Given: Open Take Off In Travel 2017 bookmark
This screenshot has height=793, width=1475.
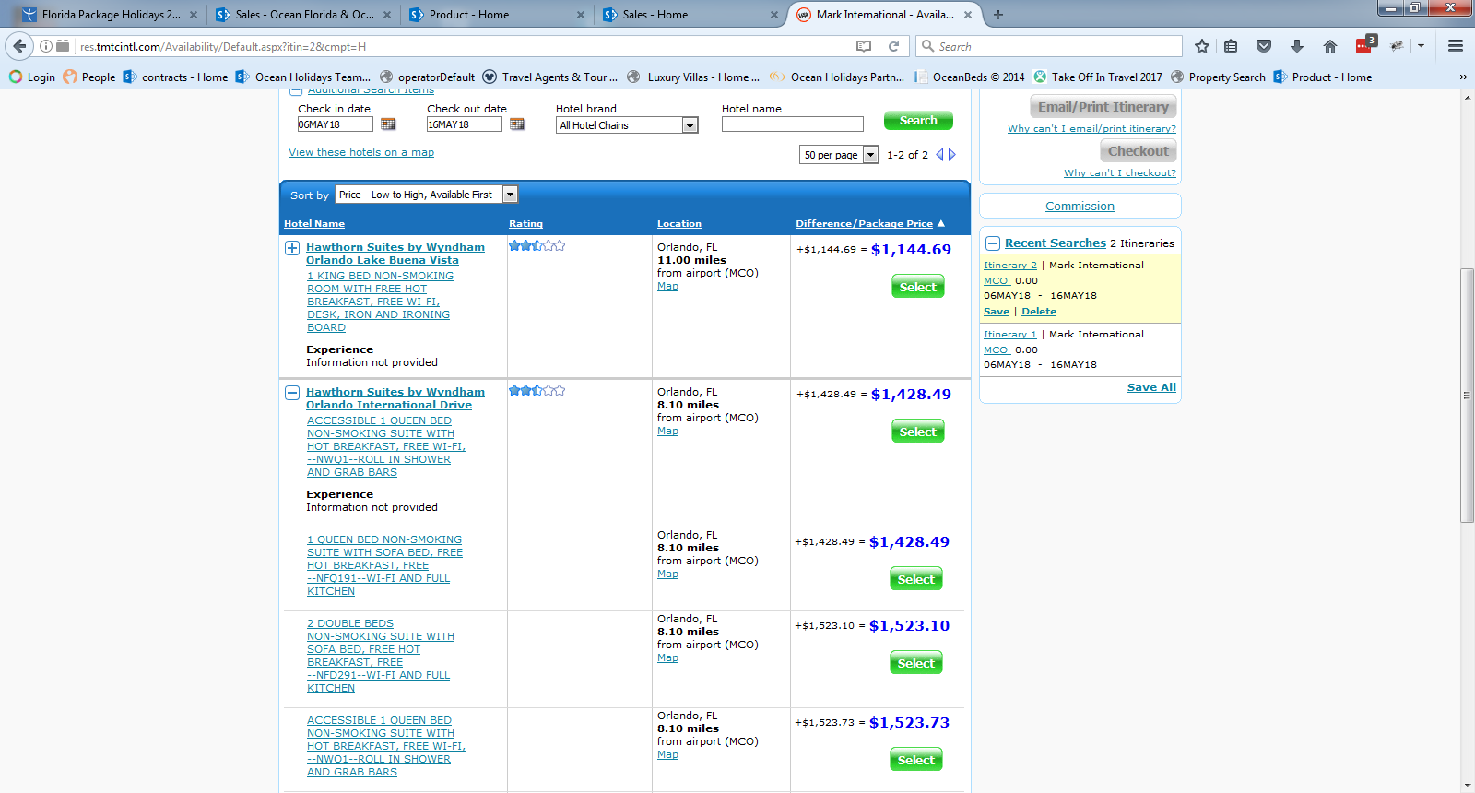Looking at the screenshot, I should pyautogui.click(x=1098, y=77).
